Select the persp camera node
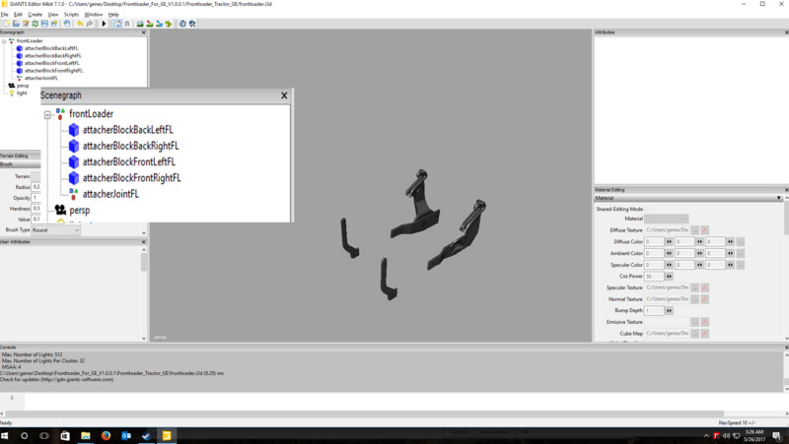 [23, 86]
